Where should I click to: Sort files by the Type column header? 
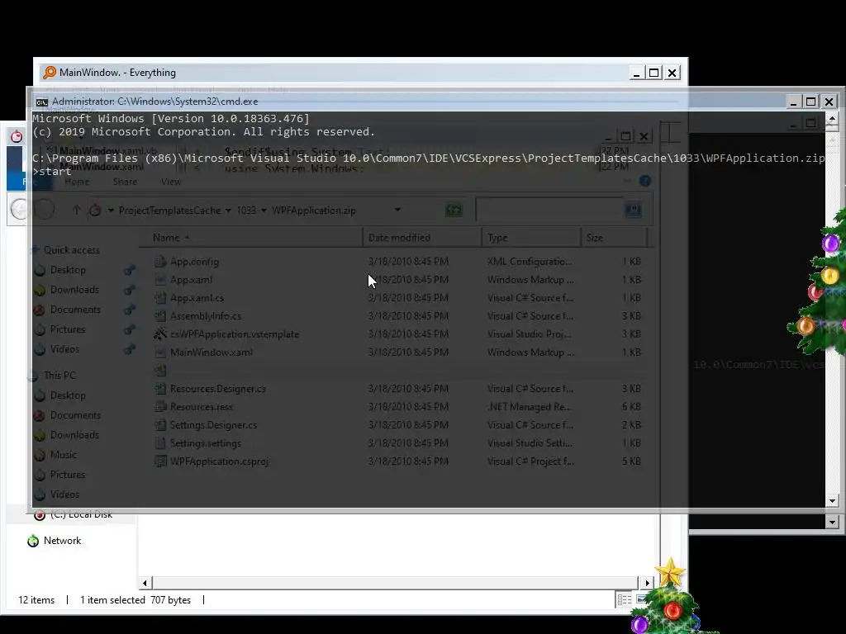(x=531, y=238)
